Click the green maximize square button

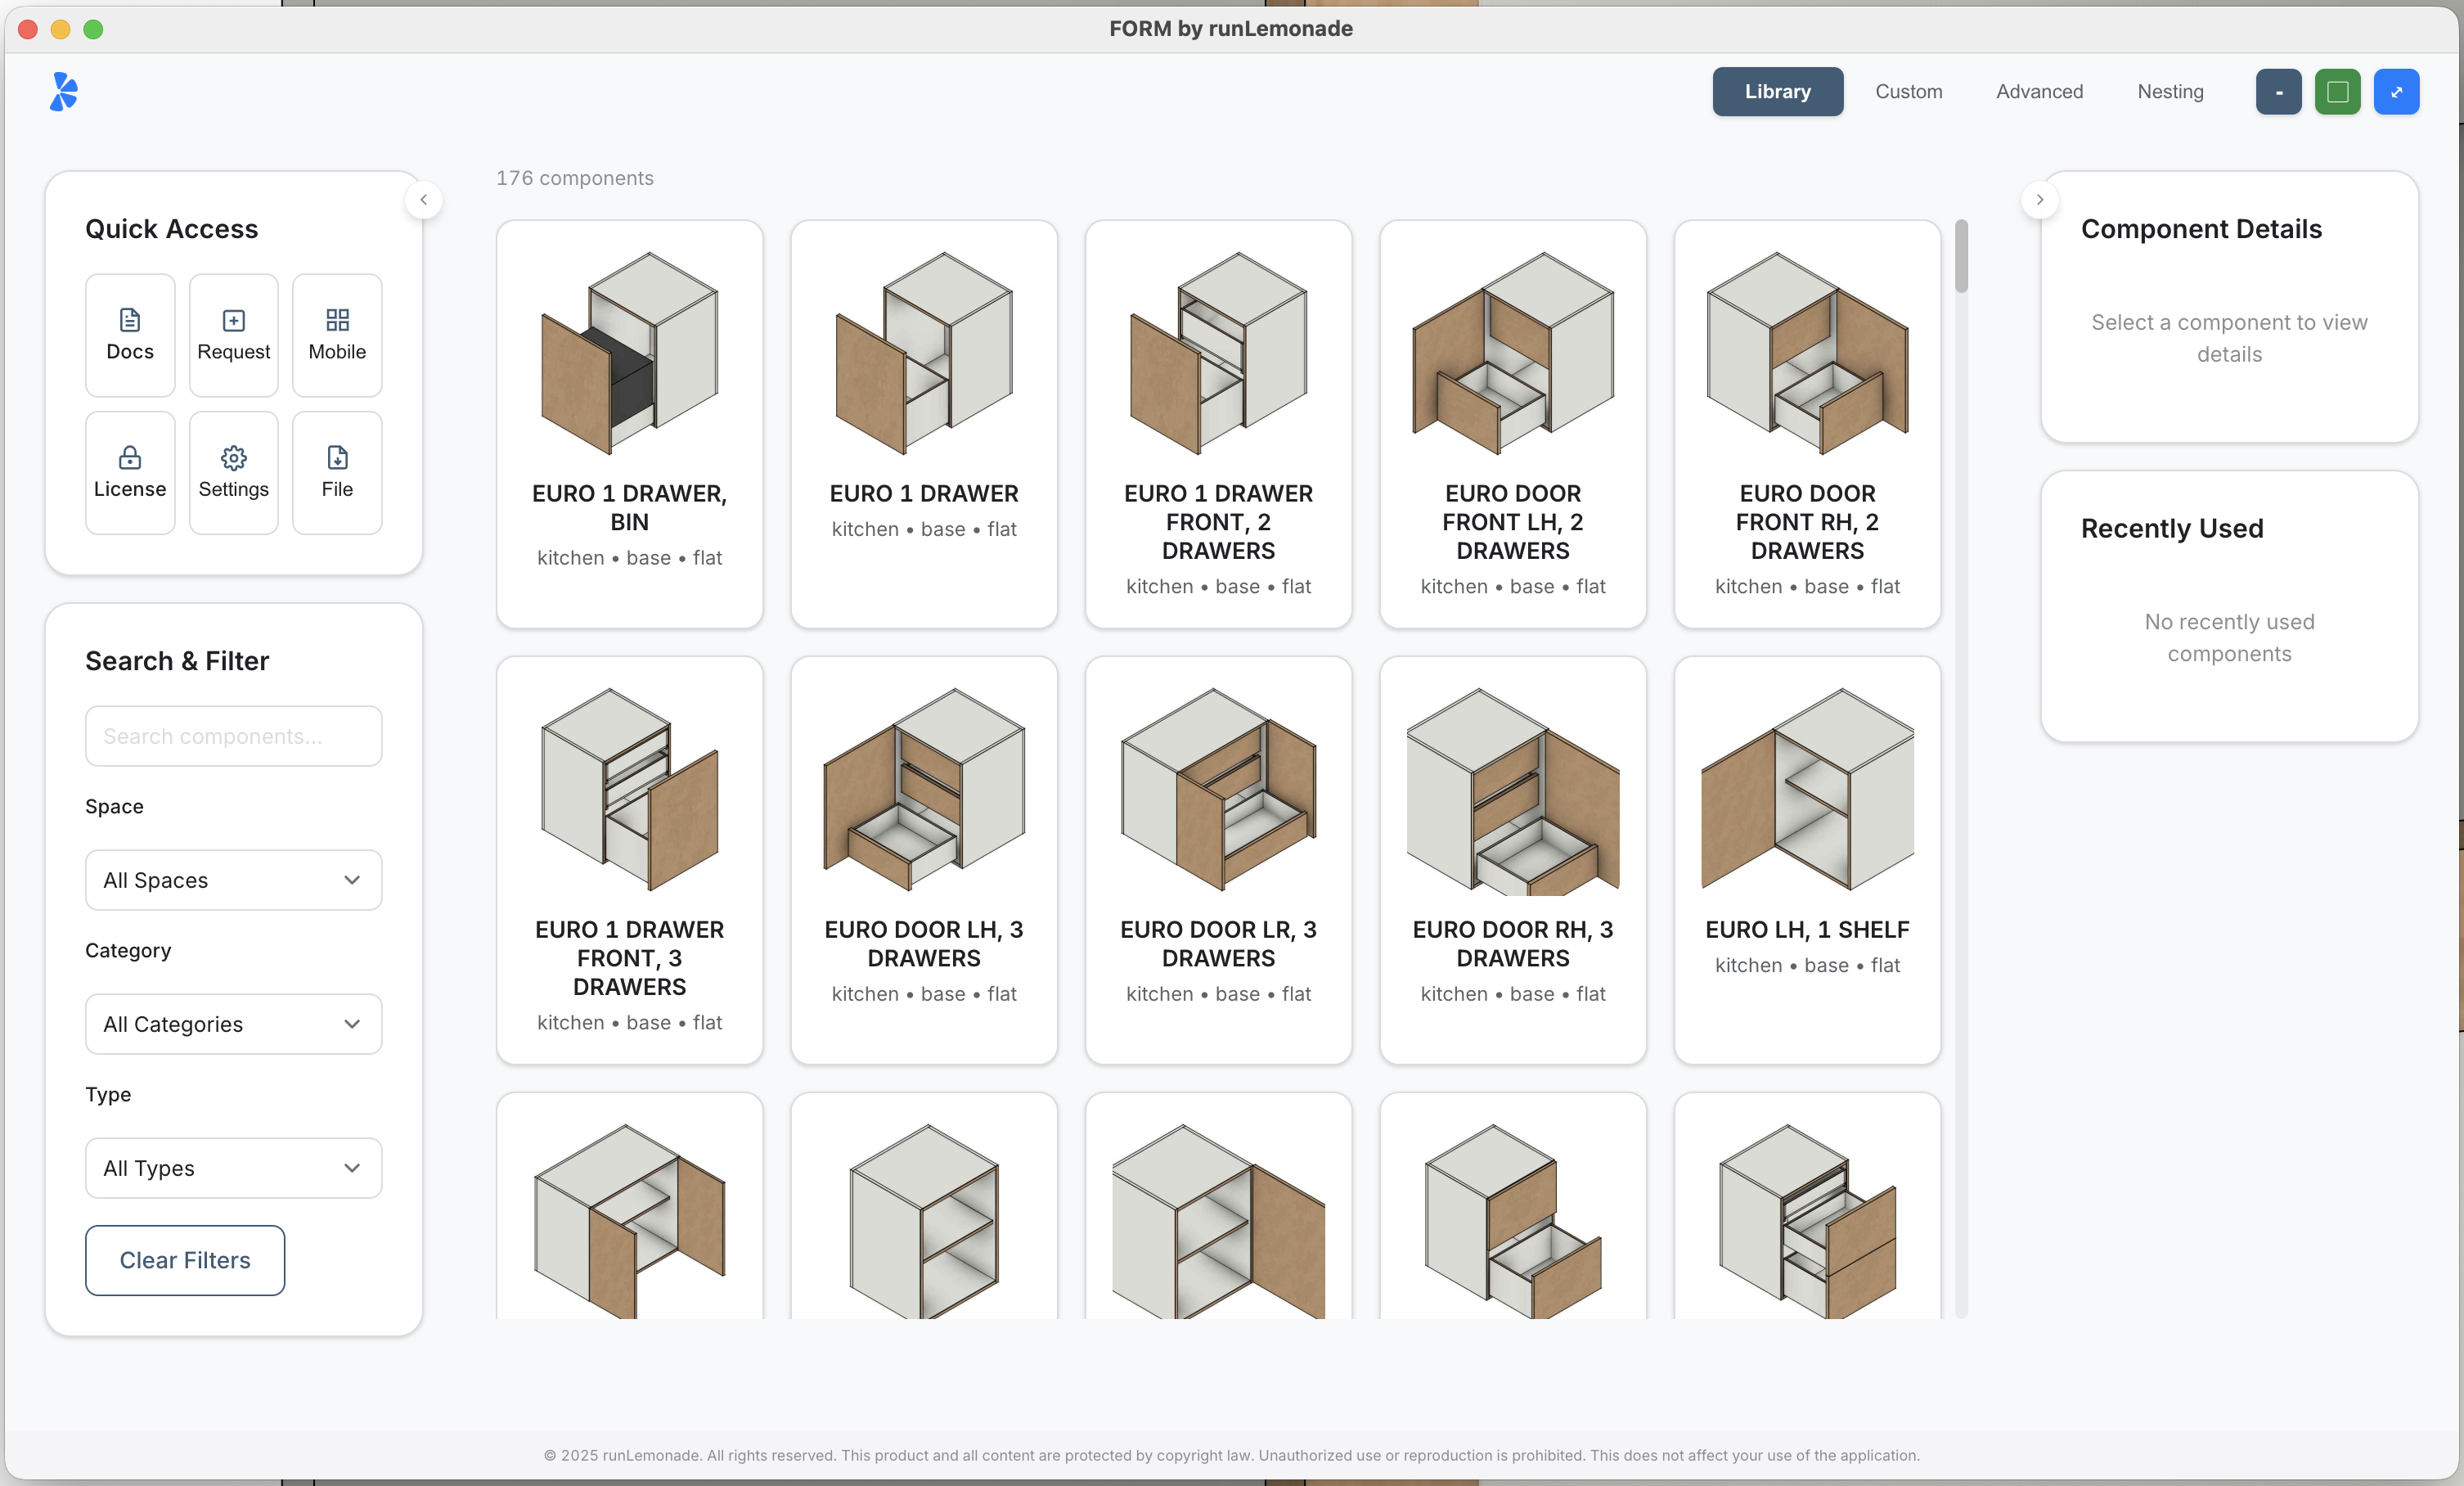[2338, 91]
